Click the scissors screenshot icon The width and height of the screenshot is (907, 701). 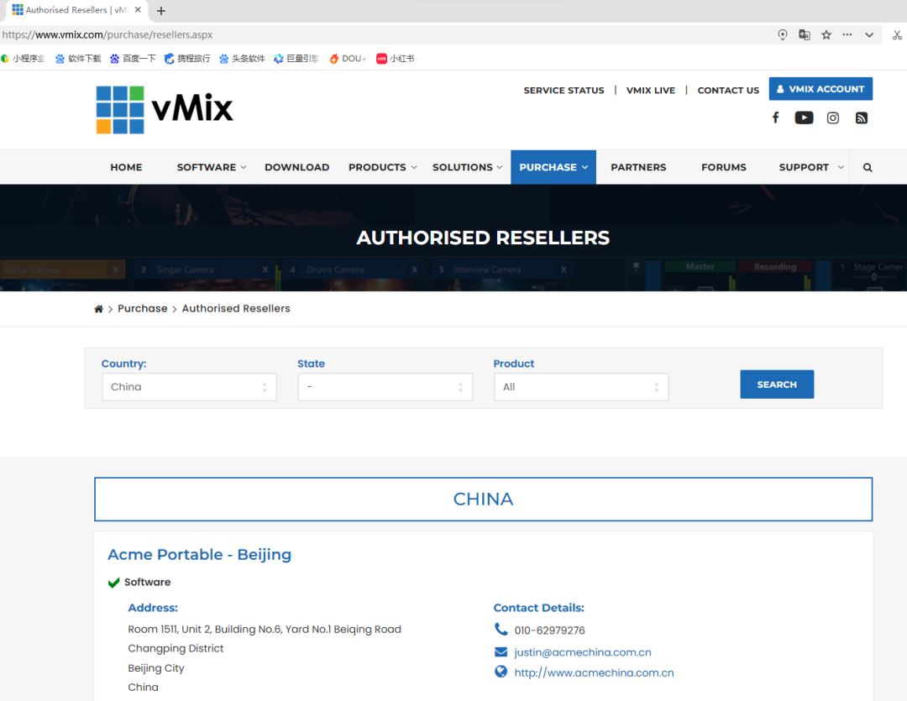click(897, 34)
